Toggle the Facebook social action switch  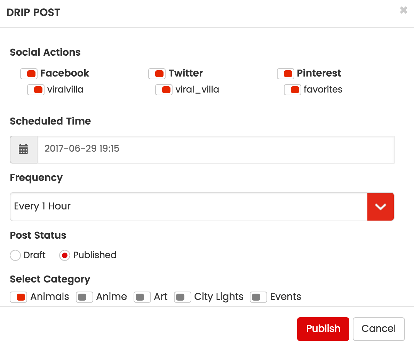[29, 74]
